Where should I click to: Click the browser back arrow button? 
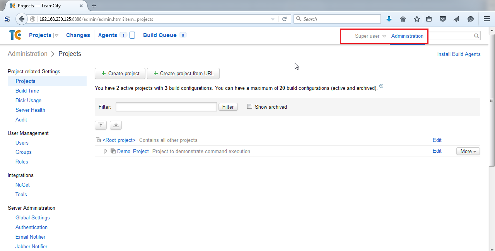[22, 19]
